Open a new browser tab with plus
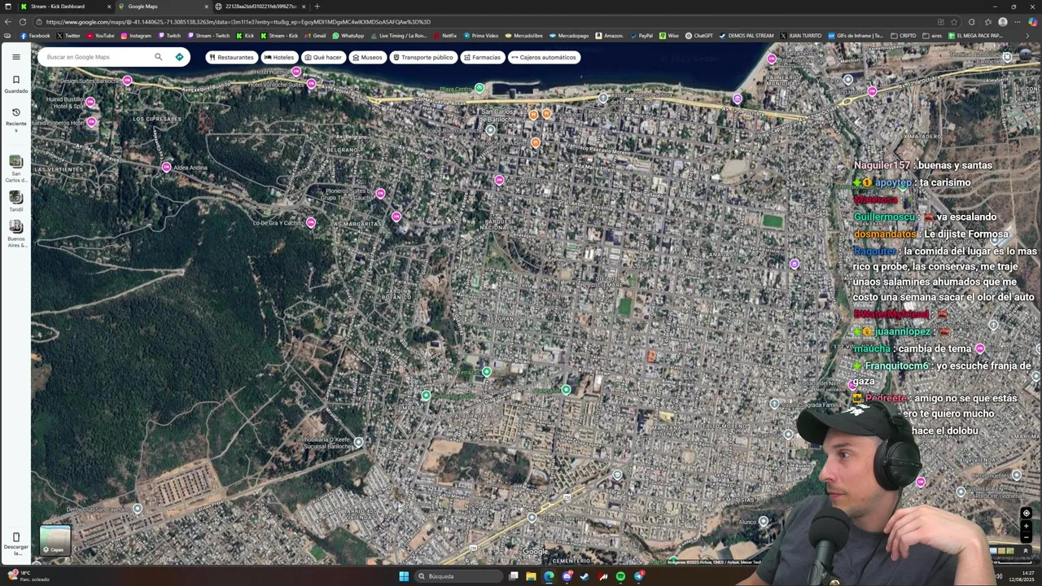Viewport: 1042px width, 586px height. pos(317,7)
